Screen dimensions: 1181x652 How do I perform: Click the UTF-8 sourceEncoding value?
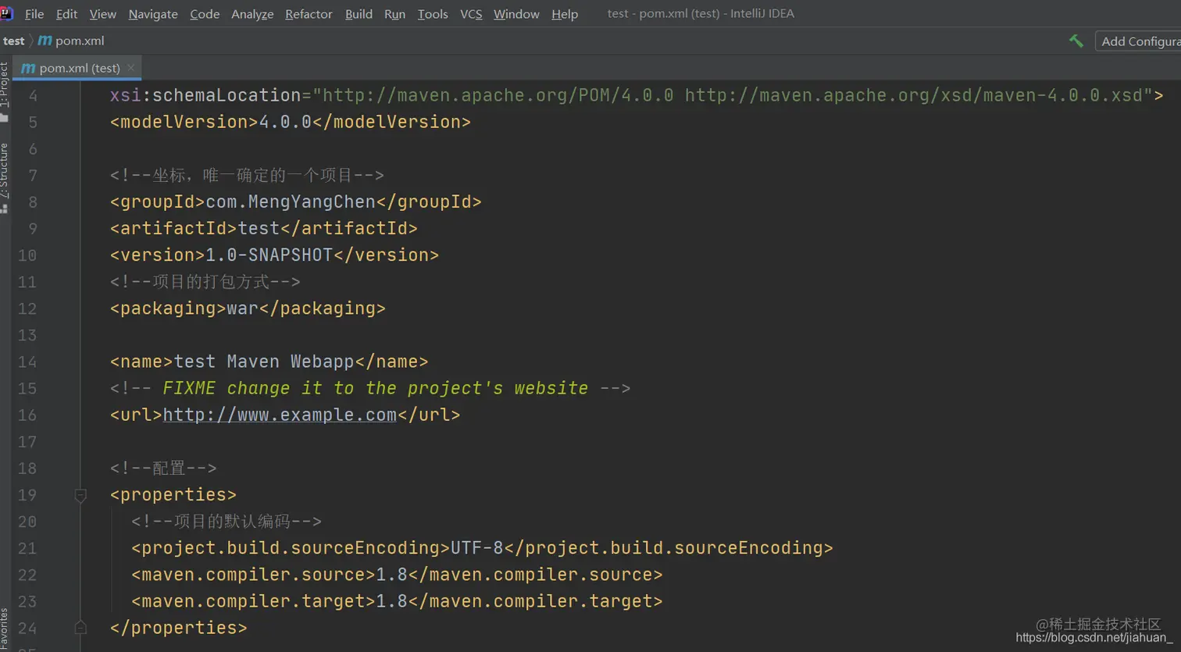tap(476, 548)
